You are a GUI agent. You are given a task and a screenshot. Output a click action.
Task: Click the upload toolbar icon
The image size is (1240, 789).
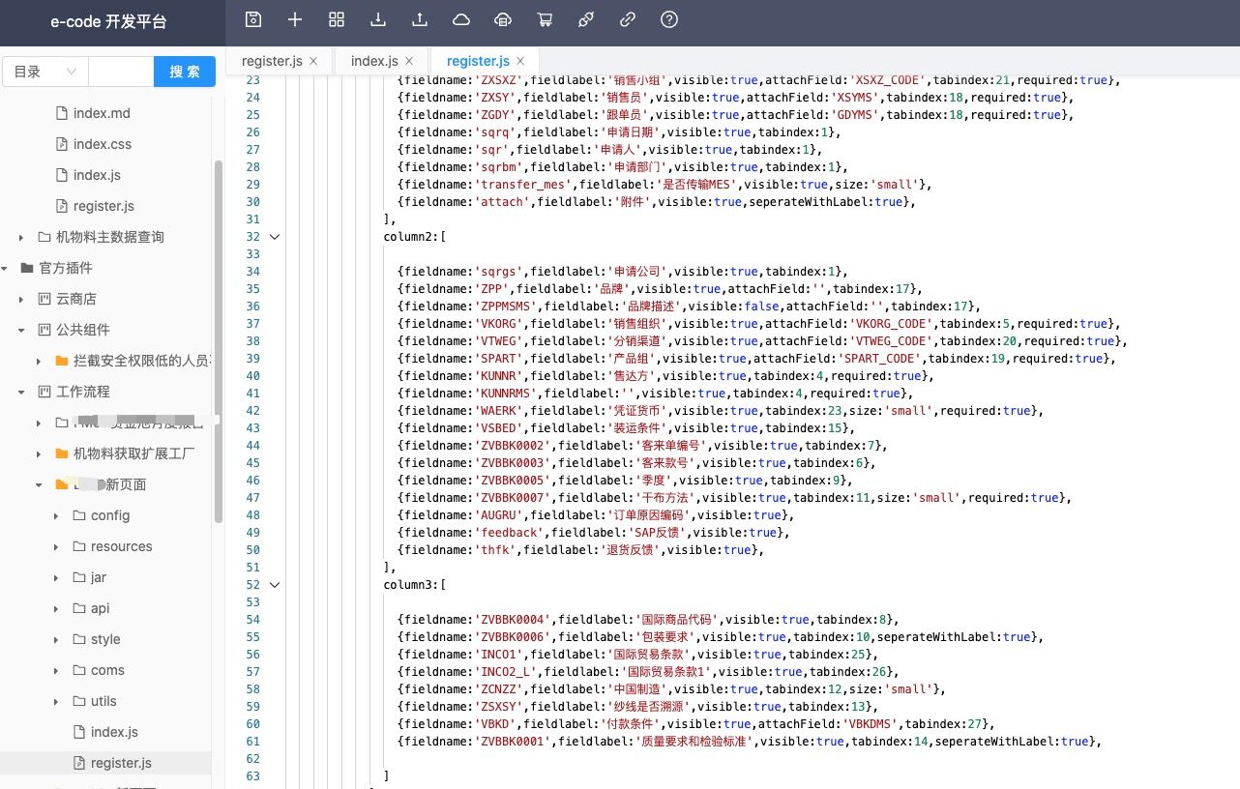[x=420, y=19]
